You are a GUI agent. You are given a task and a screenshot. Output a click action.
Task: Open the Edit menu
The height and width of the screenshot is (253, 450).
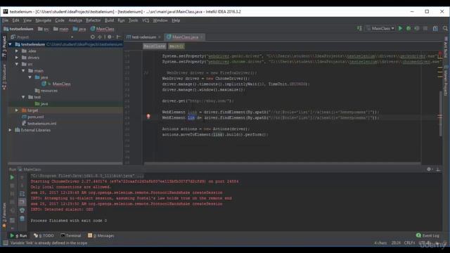click(x=15, y=20)
